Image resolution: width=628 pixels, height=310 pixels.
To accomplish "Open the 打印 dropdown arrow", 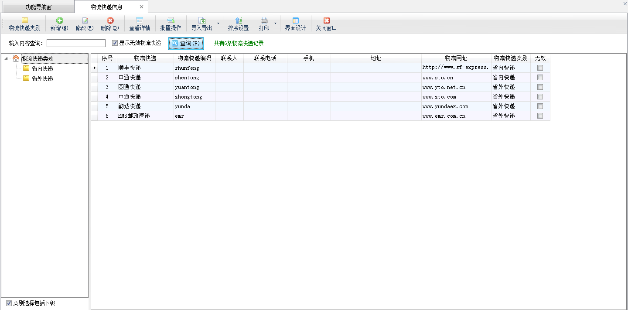I will pyautogui.click(x=275, y=24).
